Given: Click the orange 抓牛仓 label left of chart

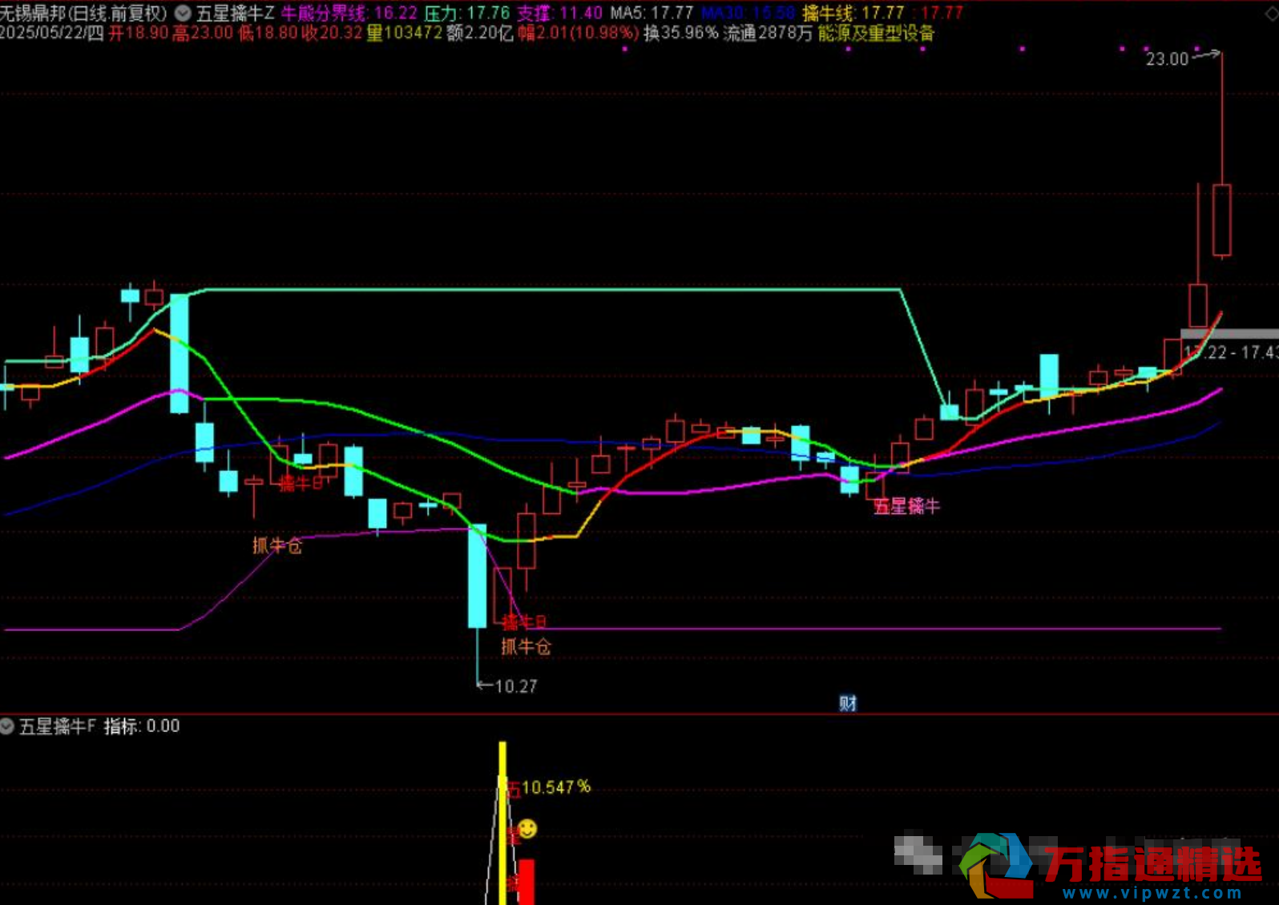Looking at the screenshot, I should click(x=277, y=545).
